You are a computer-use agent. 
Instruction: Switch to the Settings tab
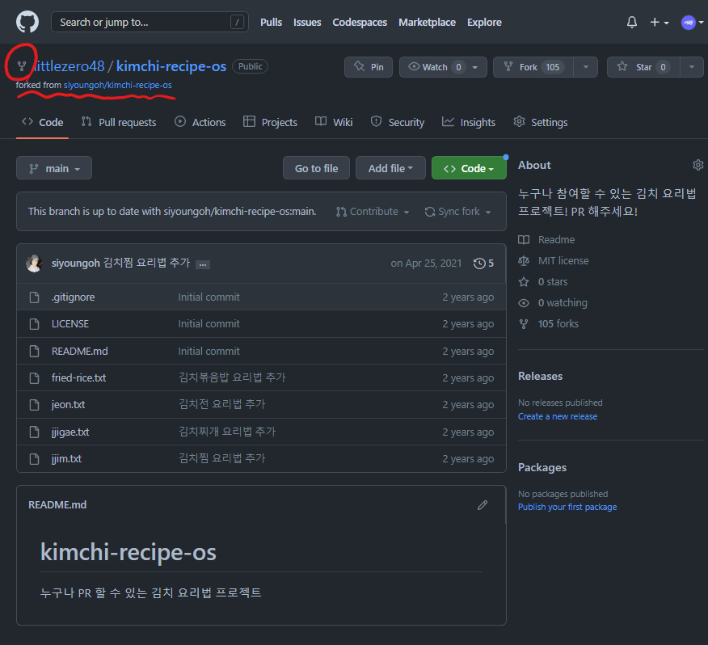pyautogui.click(x=541, y=122)
